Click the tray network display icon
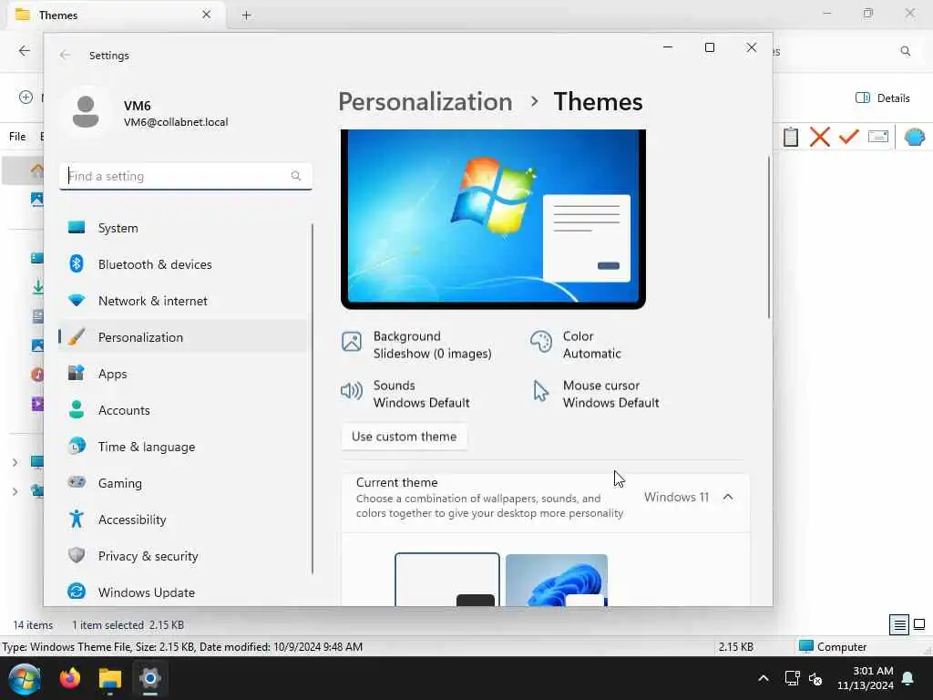 point(792,678)
